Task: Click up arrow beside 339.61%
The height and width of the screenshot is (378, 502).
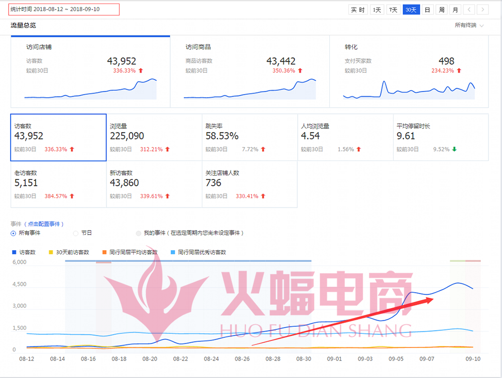Action: click(168, 196)
